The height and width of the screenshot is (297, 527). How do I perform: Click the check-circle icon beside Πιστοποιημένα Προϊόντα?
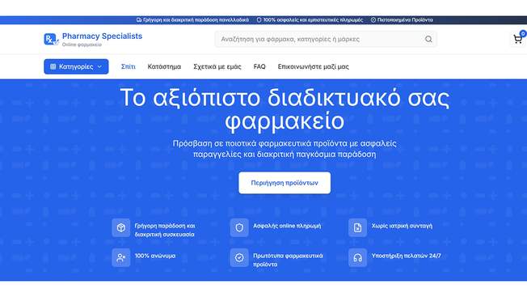373,20
